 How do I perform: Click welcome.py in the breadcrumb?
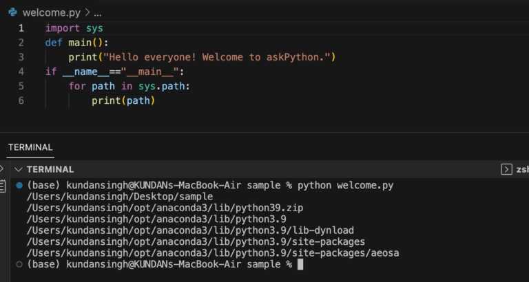[52, 13]
